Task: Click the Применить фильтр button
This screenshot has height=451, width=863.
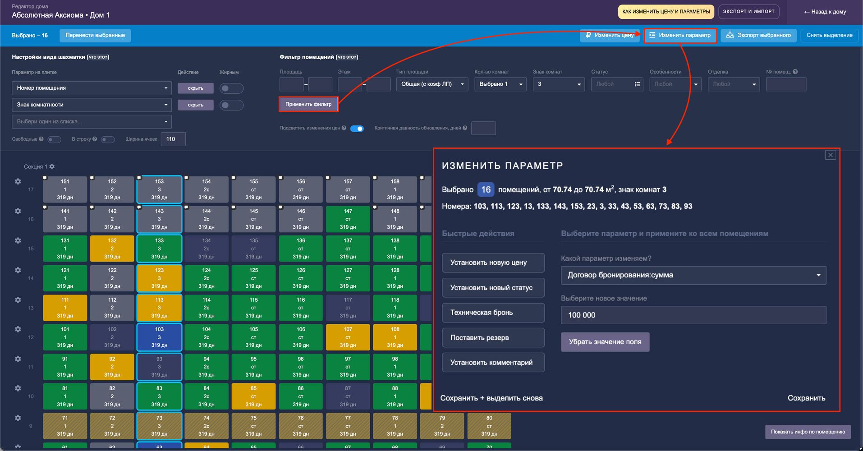Action: (308, 104)
